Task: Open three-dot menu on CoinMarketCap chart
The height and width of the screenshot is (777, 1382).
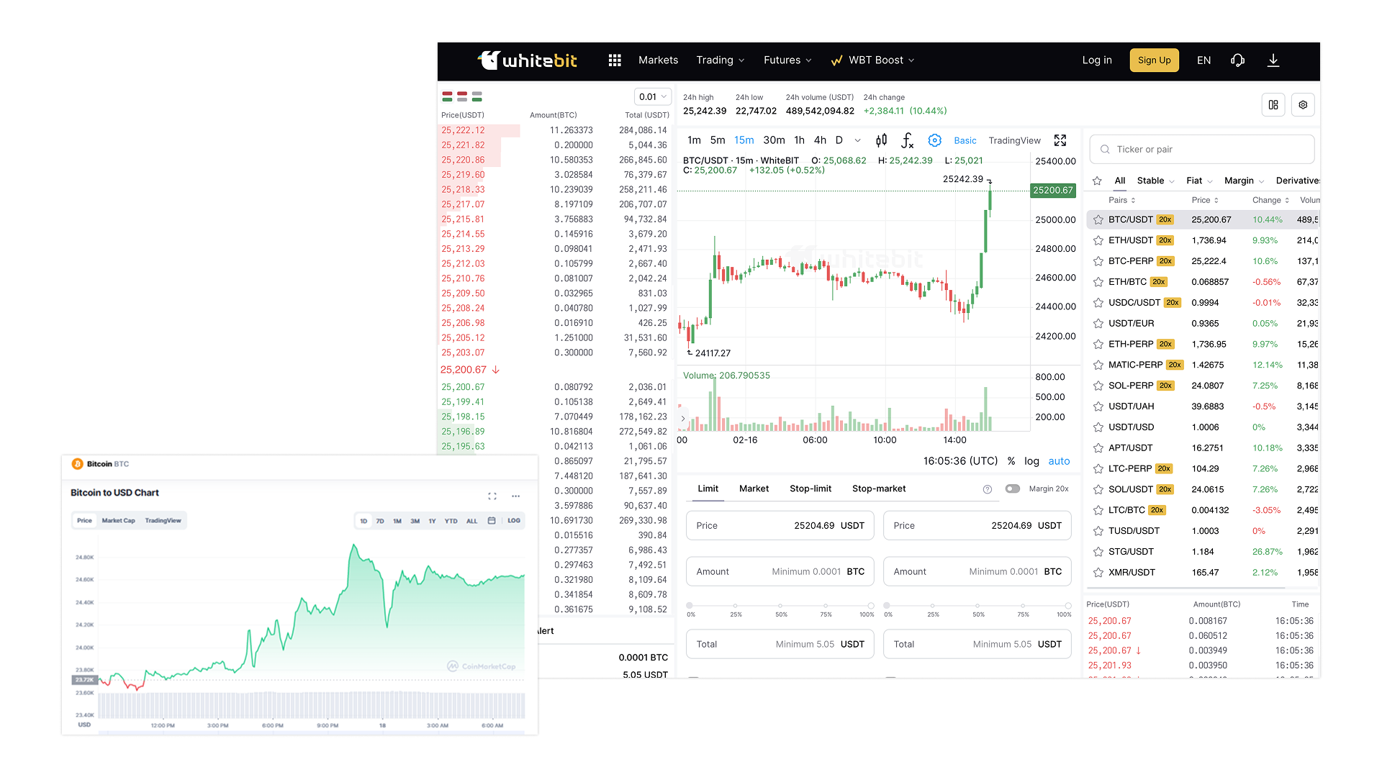Action: point(515,496)
